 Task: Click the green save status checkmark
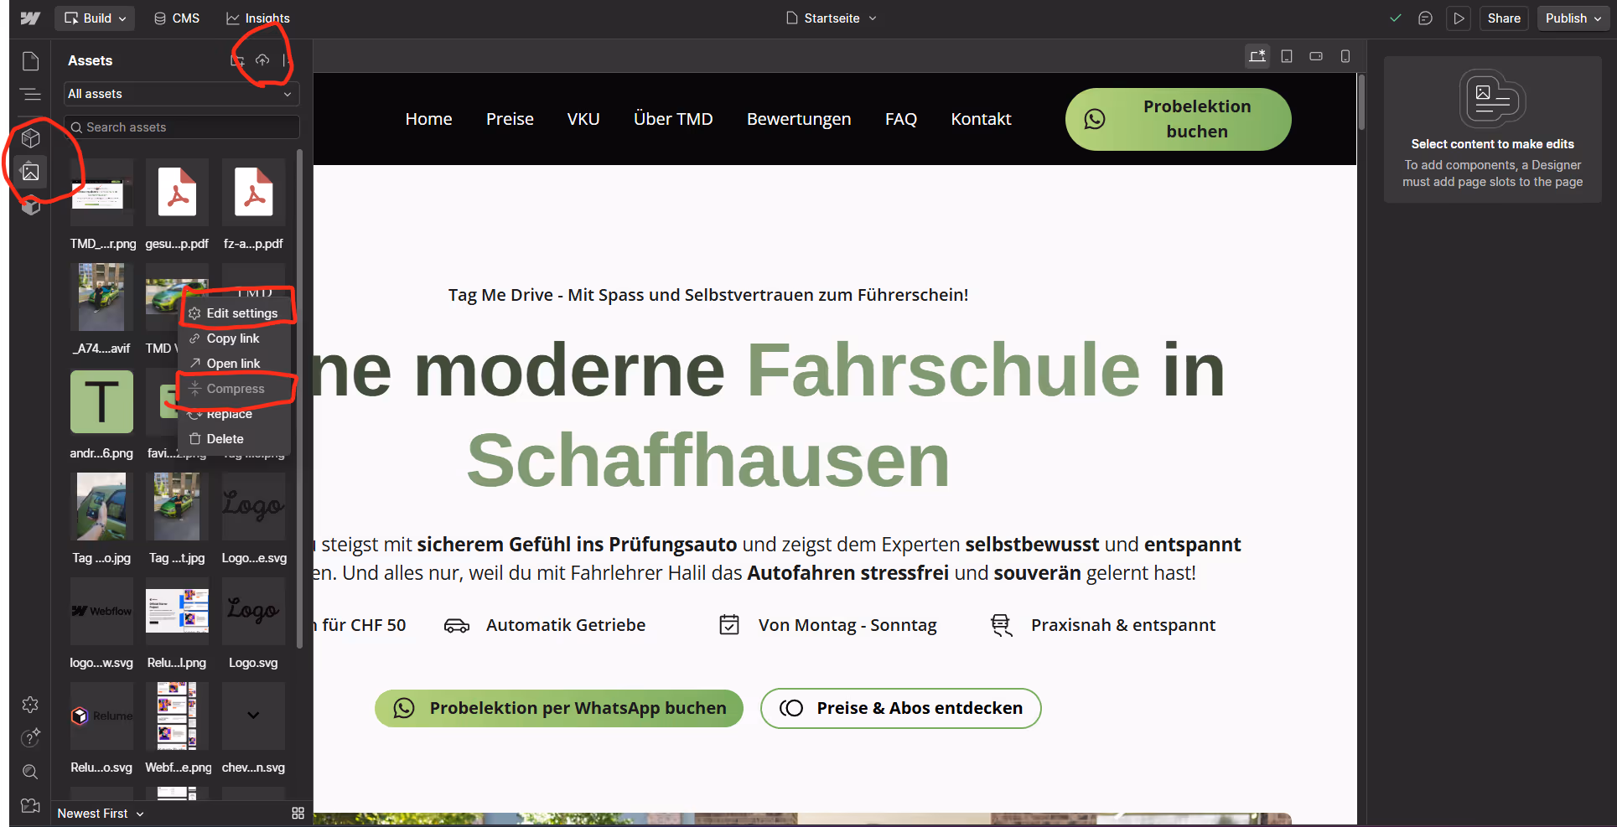click(x=1396, y=18)
